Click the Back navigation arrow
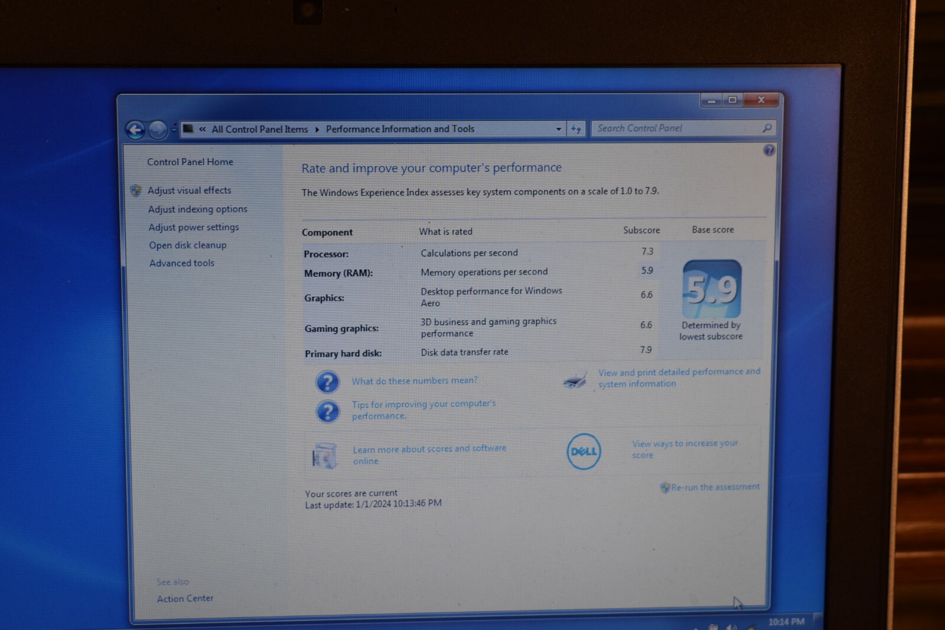The image size is (945, 630). pos(135,130)
